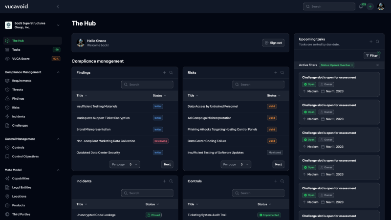The width and height of the screenshot is (391, 220).
Task: Sort Findings by Status column
Action: pos(160,96)
